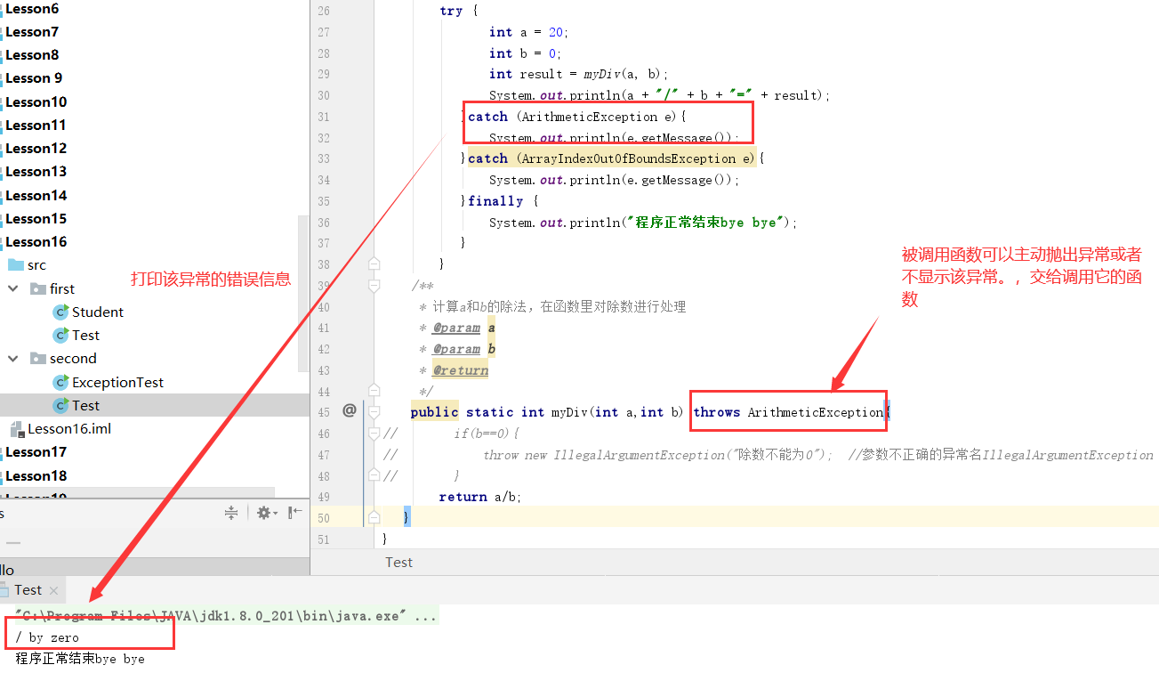Click line number 51 in the gutter
Image resolution: width=1159 pixels, height=673 pixels.
point(323,539)
